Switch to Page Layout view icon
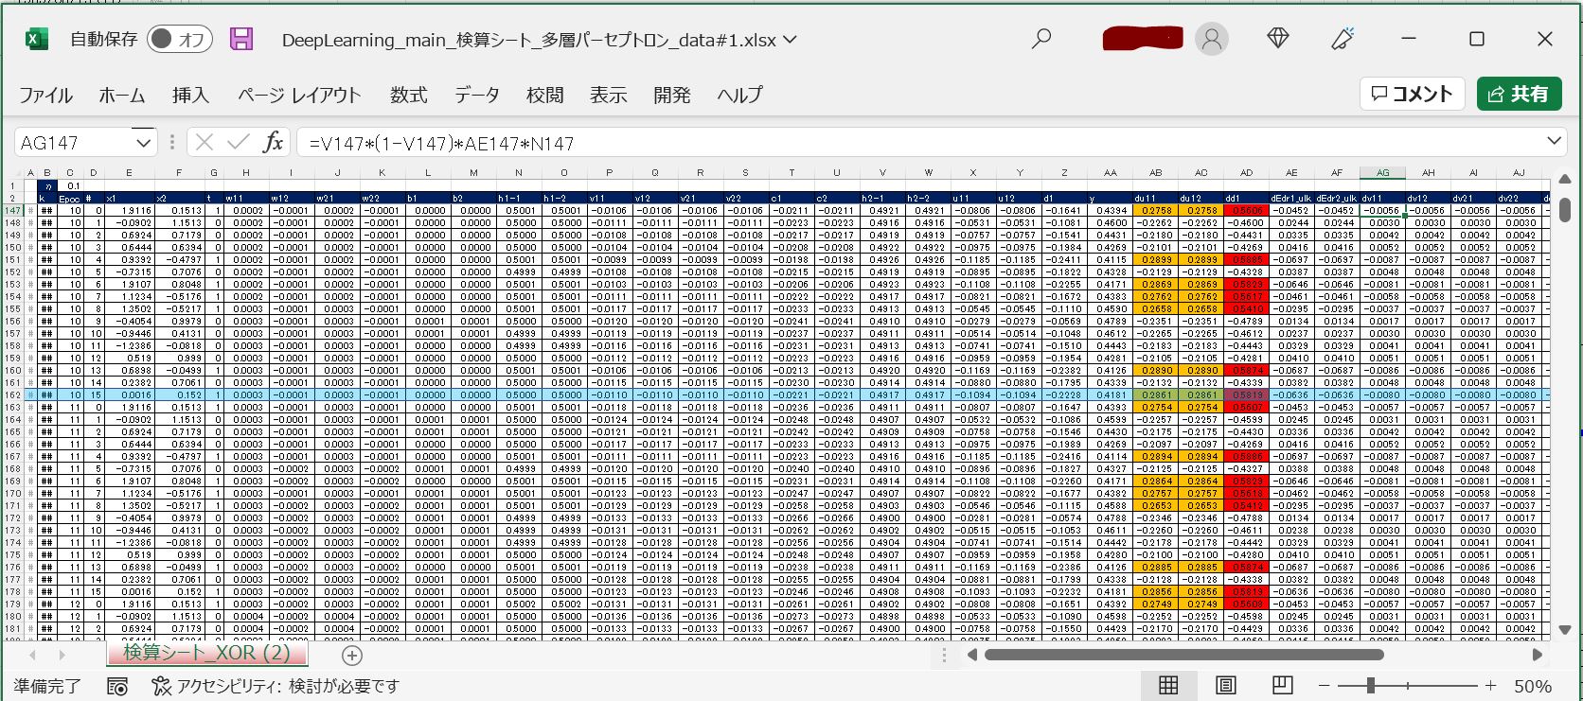This screenshot has width=1583, height=701. [1225, 685]
